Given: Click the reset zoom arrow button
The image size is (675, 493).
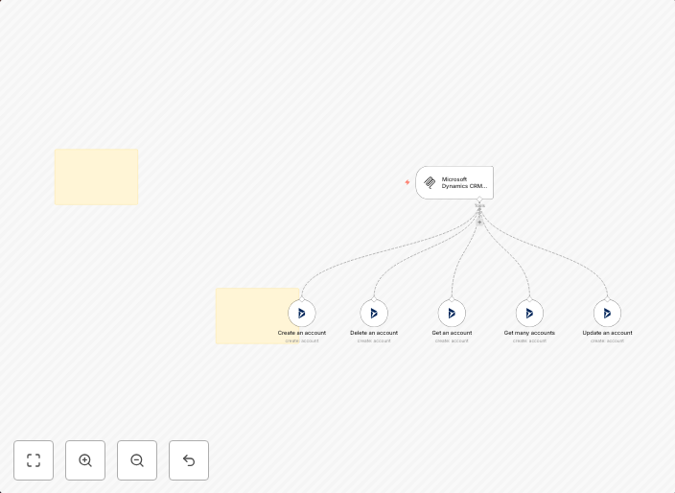Looking at the screenshot, I should coord(189,460).
